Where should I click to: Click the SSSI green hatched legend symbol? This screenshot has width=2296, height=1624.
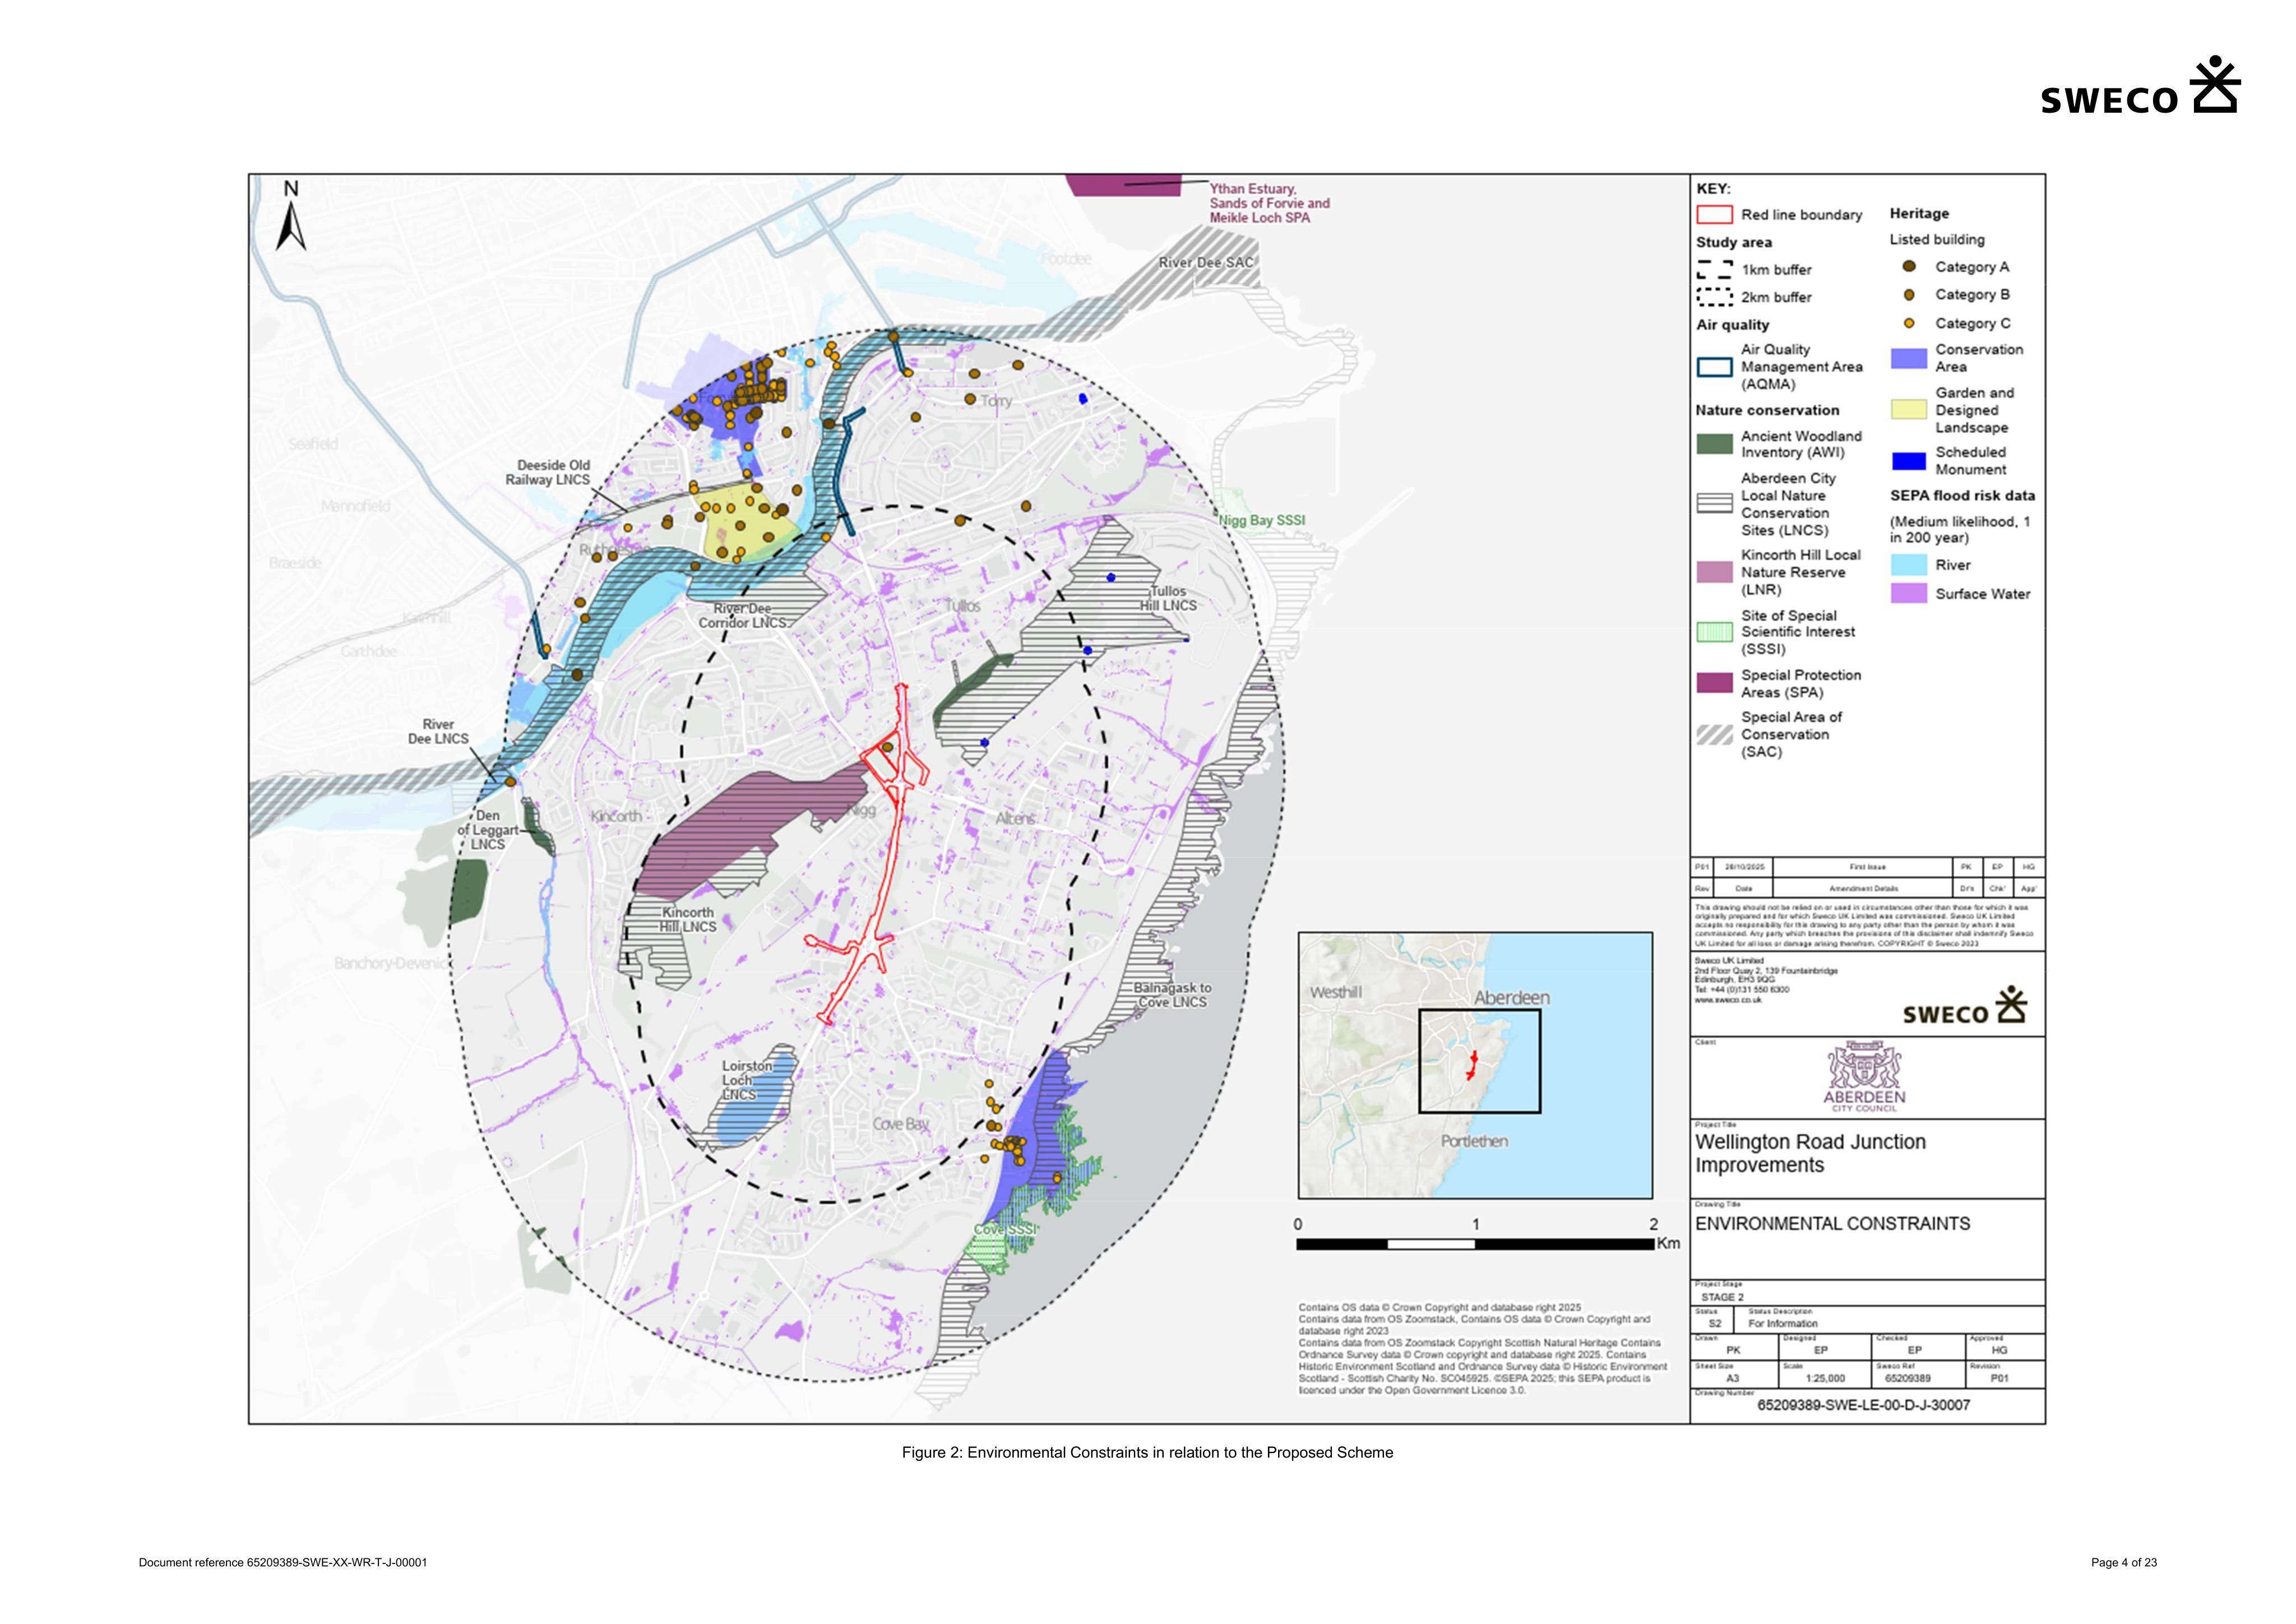click(1714, 632)
